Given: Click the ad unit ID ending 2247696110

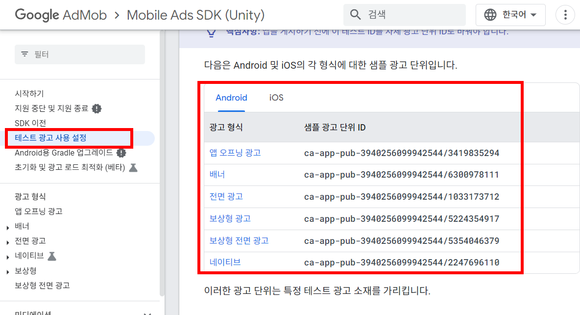Looking at the screenshot, I should coord(402,262).
